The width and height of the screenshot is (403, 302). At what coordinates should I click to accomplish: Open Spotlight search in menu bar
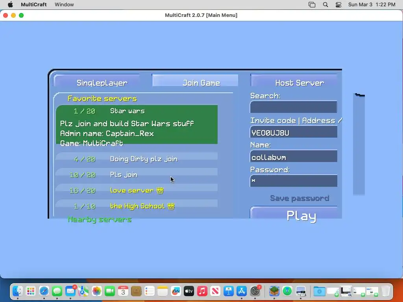(325, 5)
